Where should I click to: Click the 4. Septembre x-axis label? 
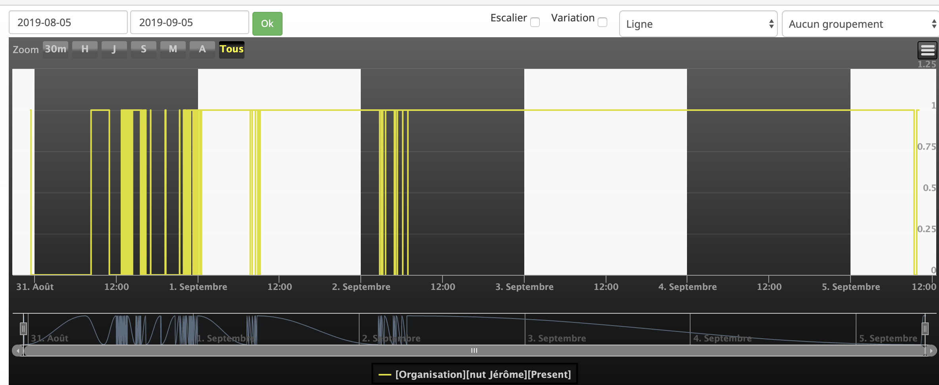coord(687,287)
